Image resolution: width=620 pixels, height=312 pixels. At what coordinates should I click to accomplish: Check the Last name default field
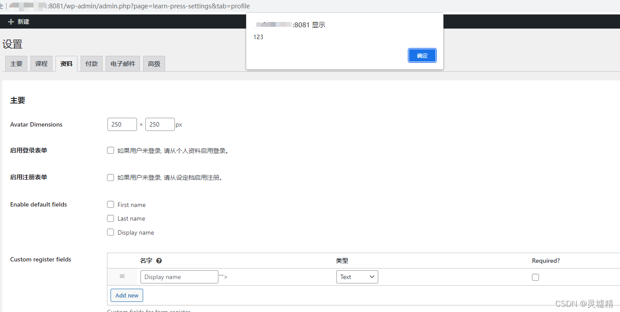click(x=111, y=218)
